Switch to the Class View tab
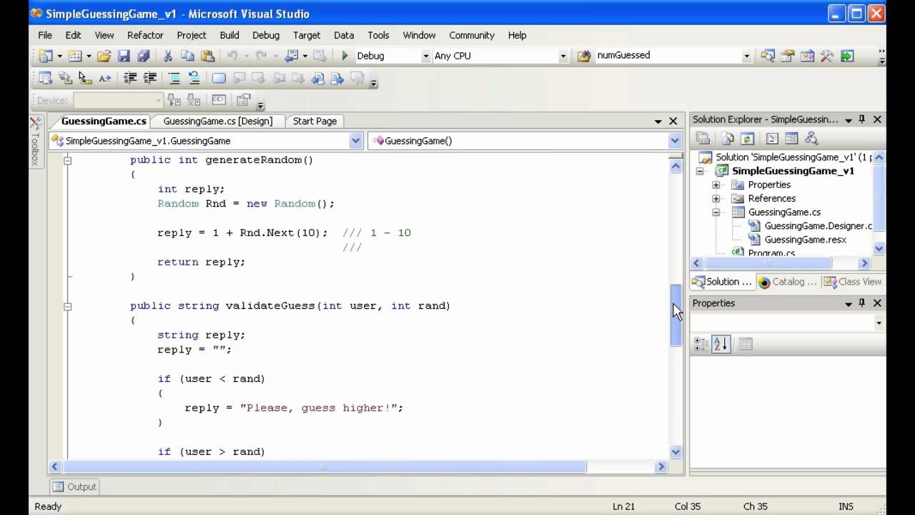This screenshot has height=515, width=915. click(853, 282)
